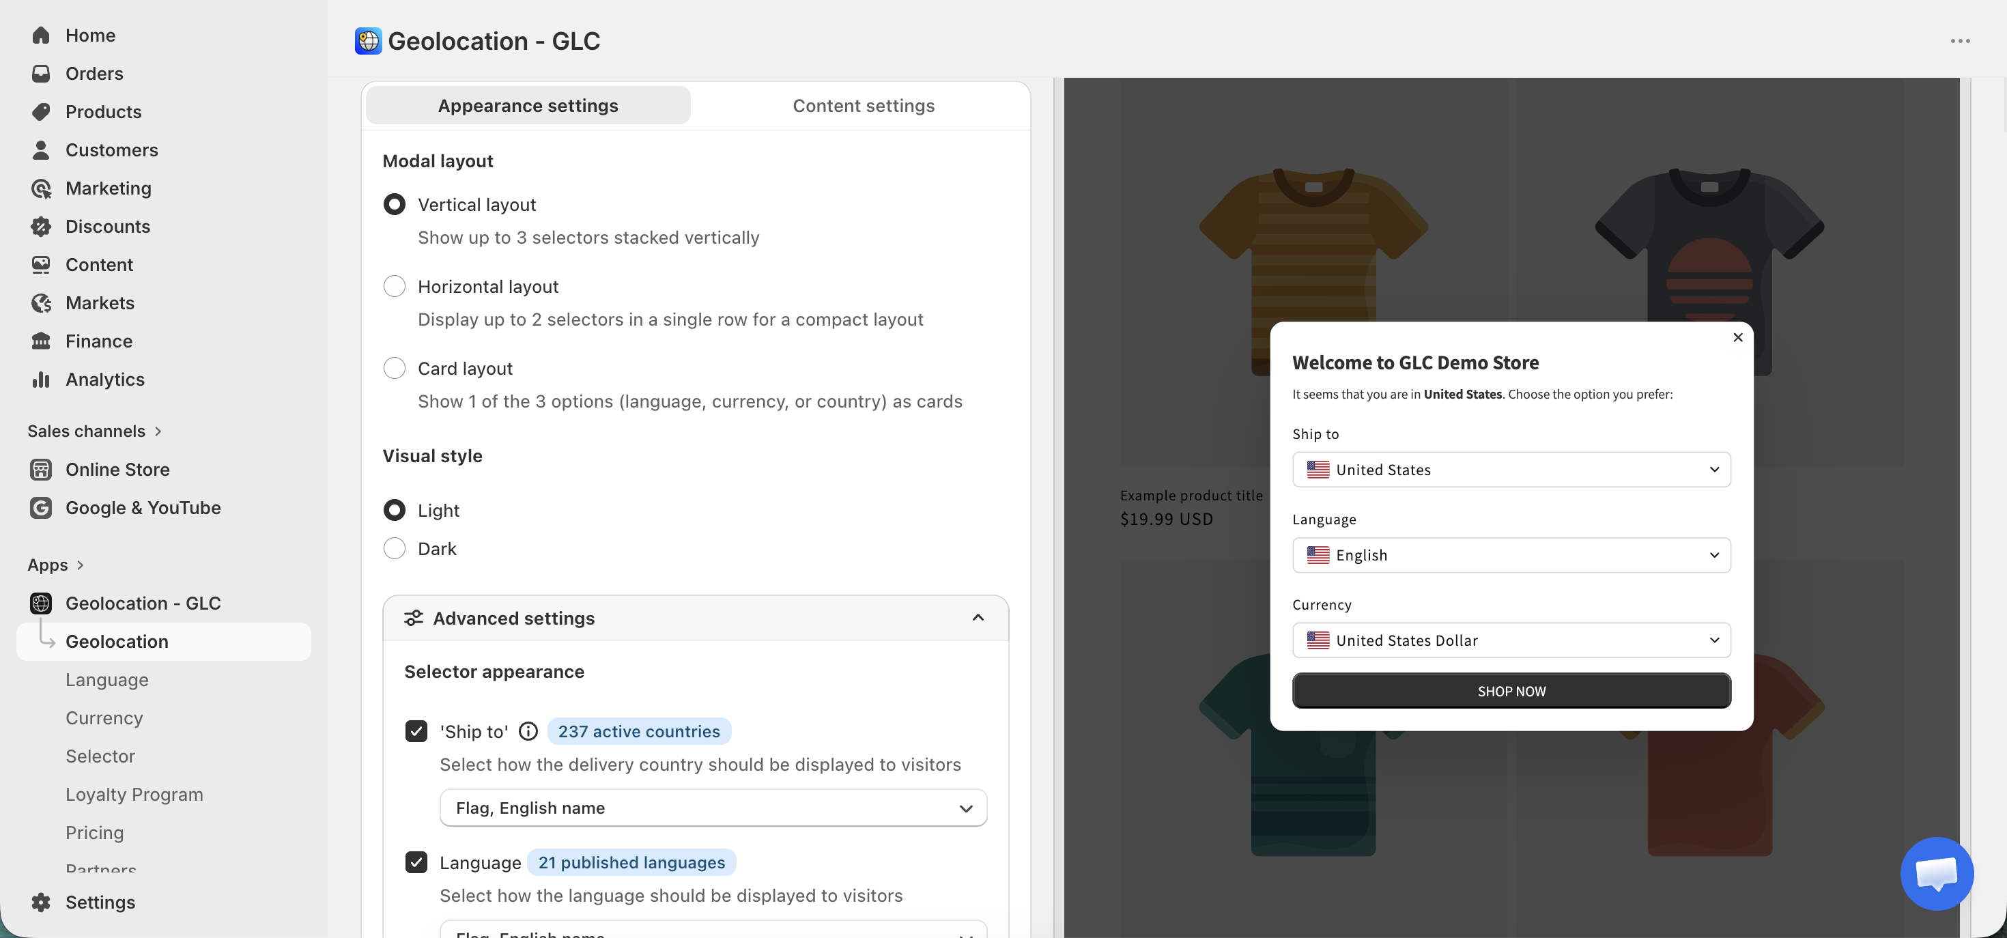Click the Geolocation - GLC sidebar app icon
2007x938 pixels.
pos(40,603)
